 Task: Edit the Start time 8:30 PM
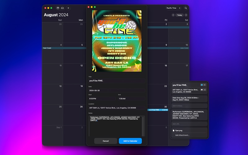[x=102, y=99]
